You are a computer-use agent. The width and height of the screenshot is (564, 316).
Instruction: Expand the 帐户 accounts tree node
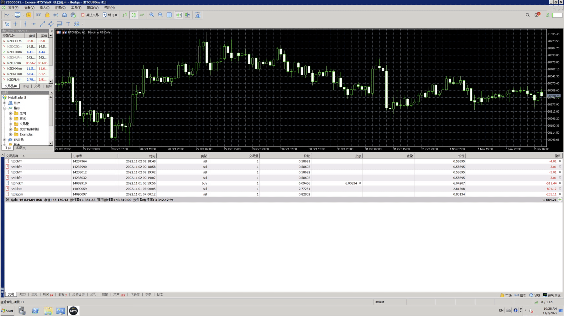click(x=5, y=103)
